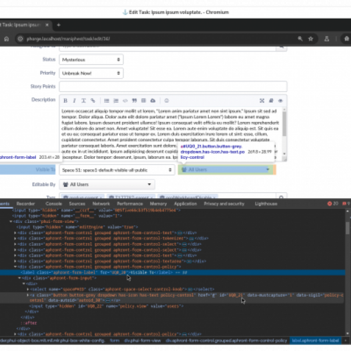Screen dimensions: 351x351
Task: Insert a quote block icon
Action: click(134, 101)
